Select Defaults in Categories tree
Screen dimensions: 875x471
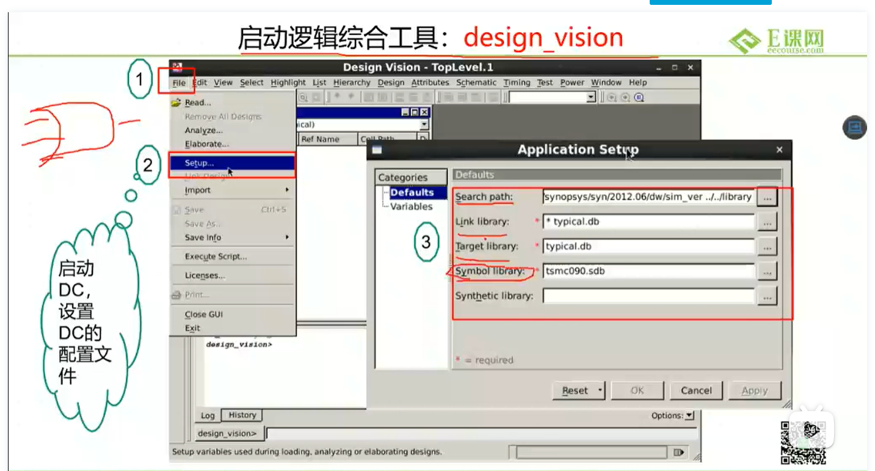[x=412, y=192]
